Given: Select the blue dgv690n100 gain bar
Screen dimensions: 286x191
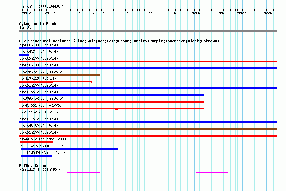Looking at the screenshot, I should pos(148,68).
